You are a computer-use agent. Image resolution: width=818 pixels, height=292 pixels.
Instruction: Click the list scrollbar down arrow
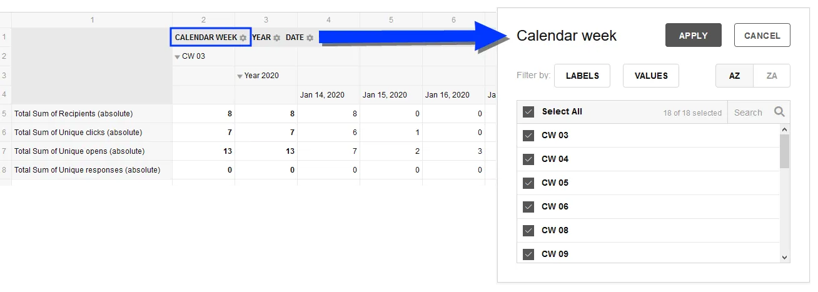tap(785, 258)
